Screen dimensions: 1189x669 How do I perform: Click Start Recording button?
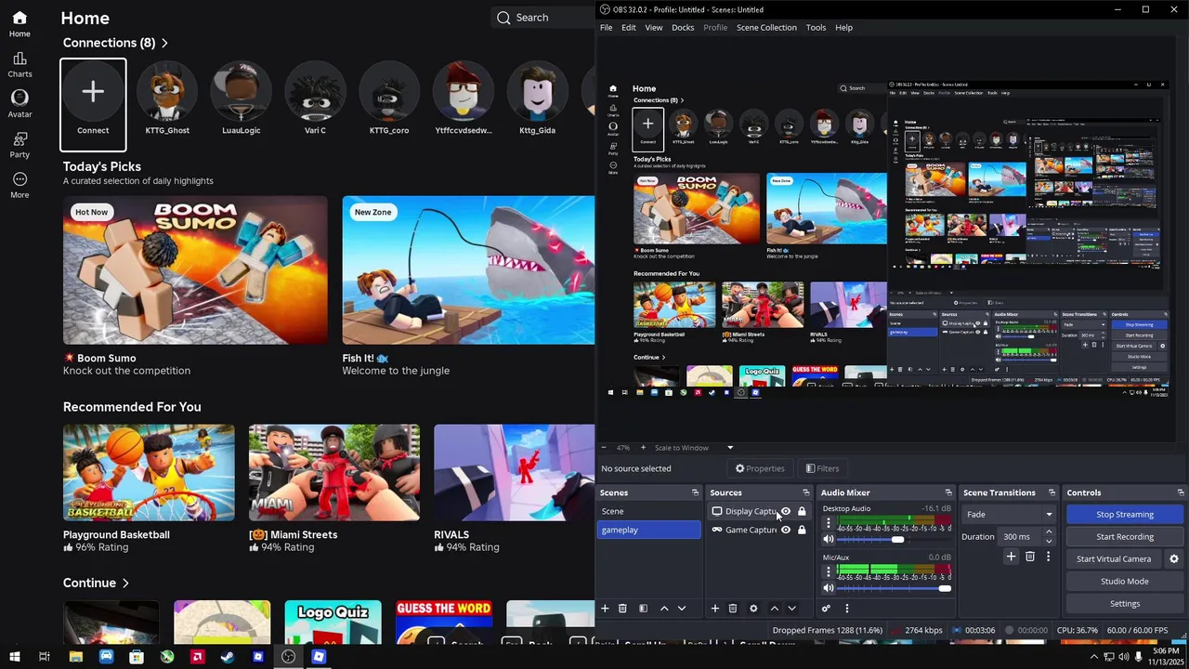(1125, 537)
